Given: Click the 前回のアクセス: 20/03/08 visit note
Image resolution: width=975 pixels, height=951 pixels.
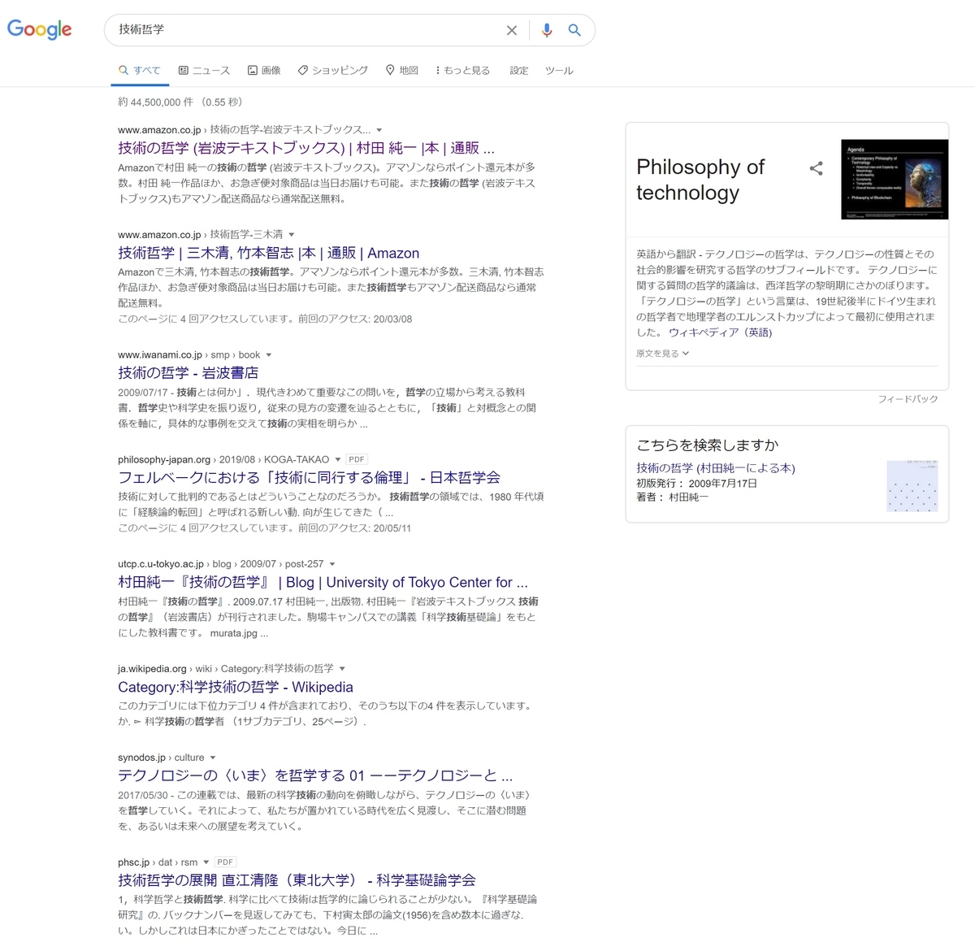Looking at the screenshot, I should [x=355, y=319].
